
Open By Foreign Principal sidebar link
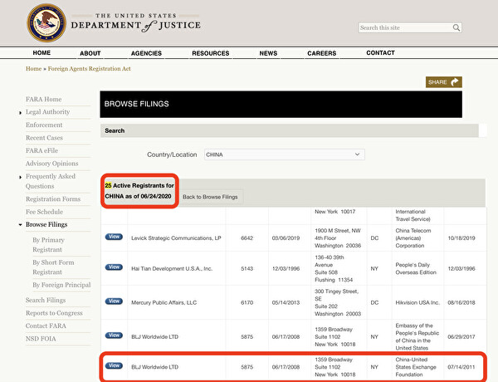click(61, 285)
